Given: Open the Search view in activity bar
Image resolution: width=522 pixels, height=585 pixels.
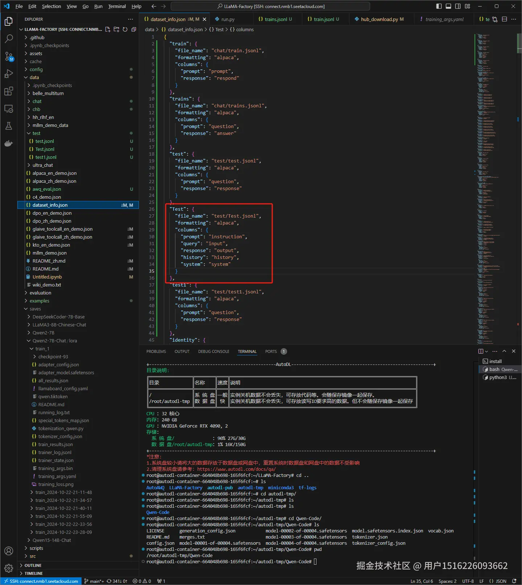Looking at the screenshot, I should coord(9,38).
